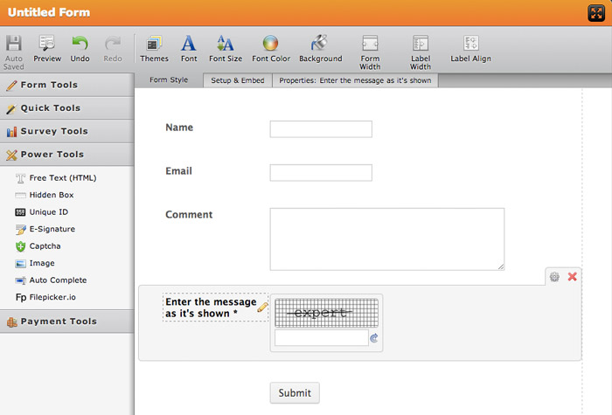This screenshot has width=612, height=415.
Task: Click the Preview toolbar icon
Action: (x=47, y=48)
